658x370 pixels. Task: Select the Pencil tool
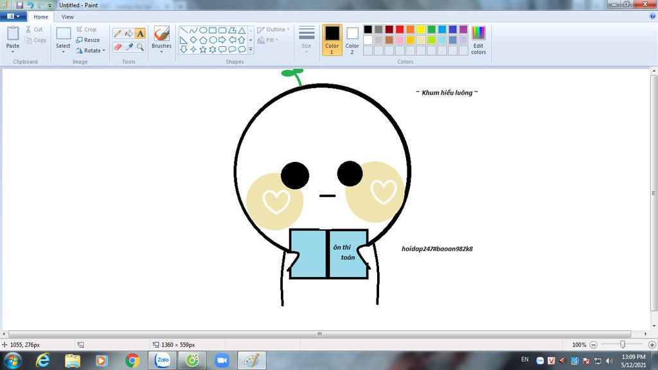point(118,33)
